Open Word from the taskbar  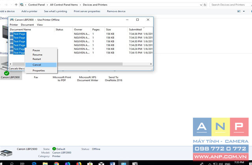click(x=112, y=163)
